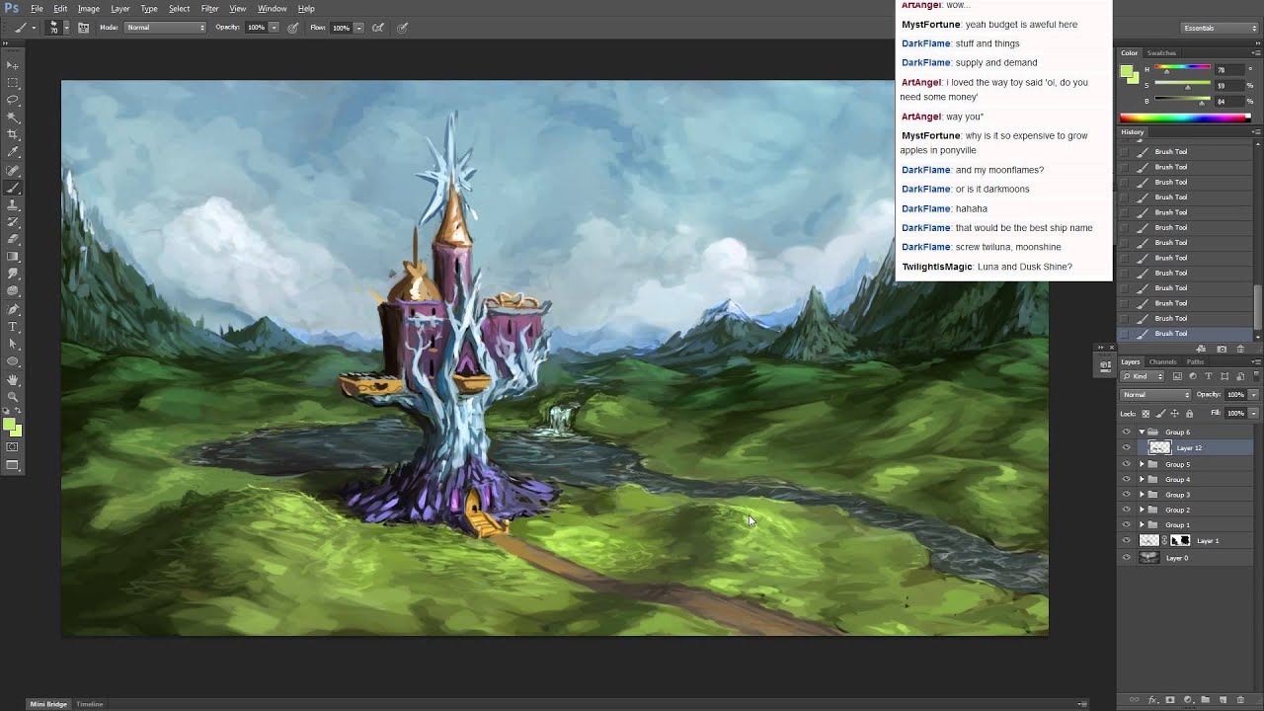The height and width of the screenshot is (711, 1264).
Task: Open the Timeline panel tab
Action: click(x=90, y=704)
